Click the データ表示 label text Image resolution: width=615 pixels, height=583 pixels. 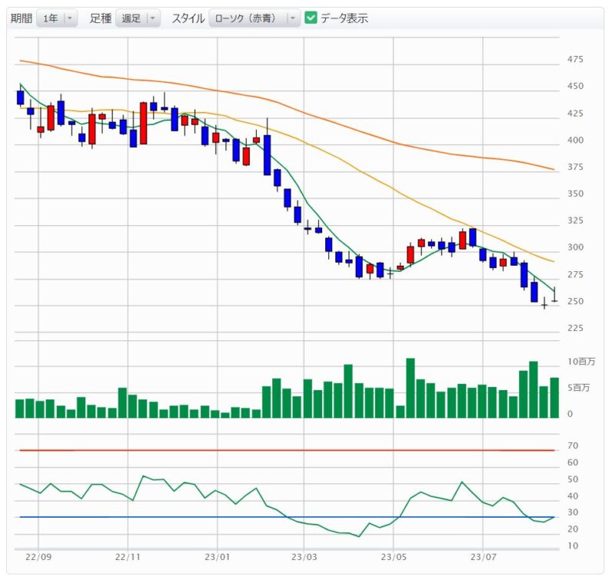[x=344, y=18]
